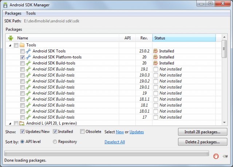Click Delete 2 packages button
This screenshot has width=233, height=167.
(202, 142)
